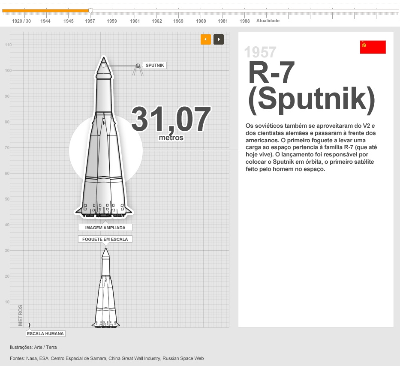This screenshot has height=366, width=400.
Task: Open the 1988 timeline marker
Action: (245, 21)
